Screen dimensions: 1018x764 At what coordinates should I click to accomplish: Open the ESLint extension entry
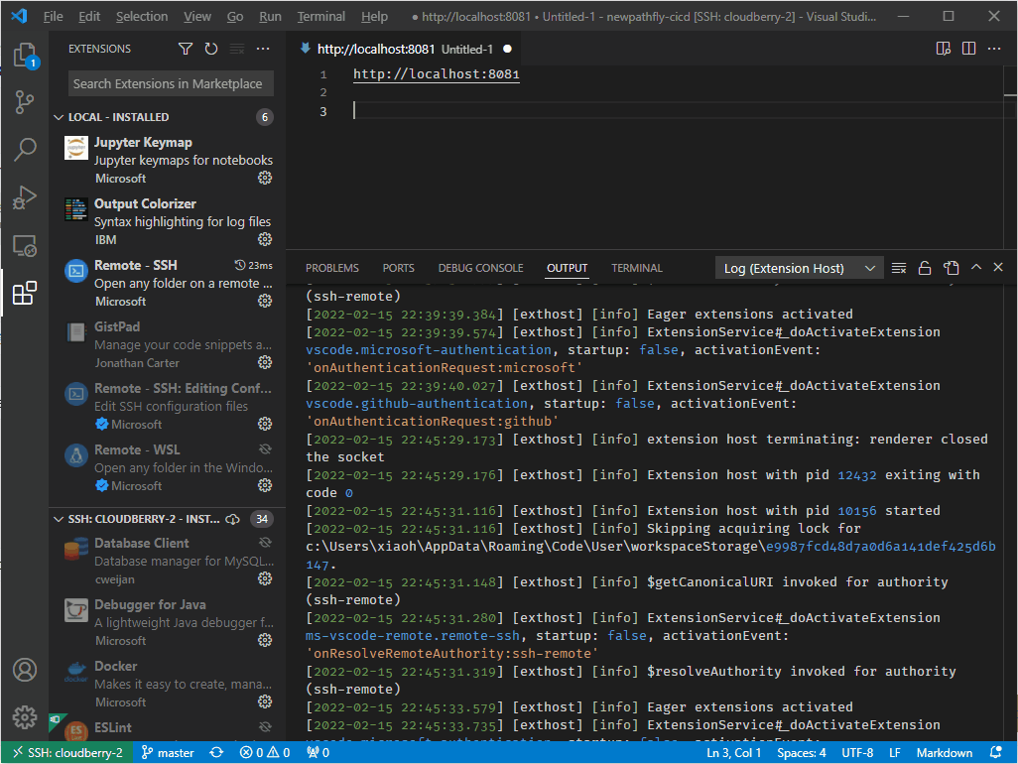coord(168,729)
